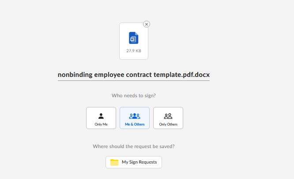Click the 27.9 KB file size label

[x=134, y=51]
